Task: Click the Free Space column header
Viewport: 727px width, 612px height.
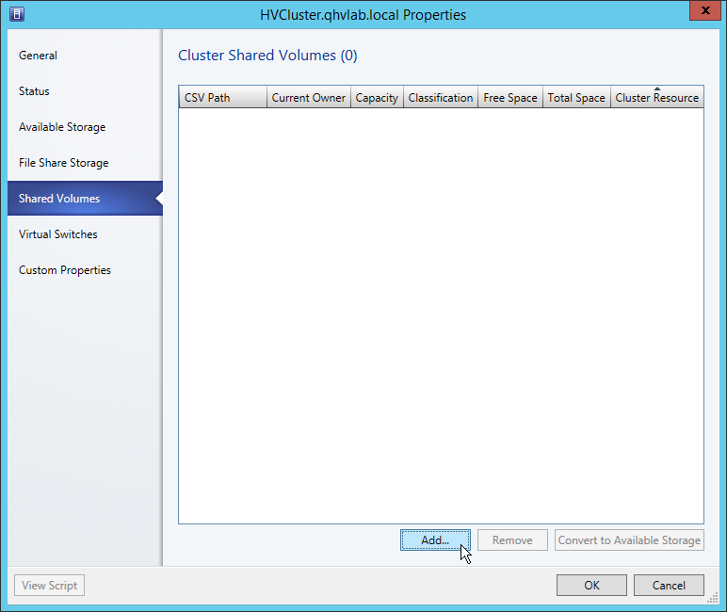Action: tap(509, 98)
